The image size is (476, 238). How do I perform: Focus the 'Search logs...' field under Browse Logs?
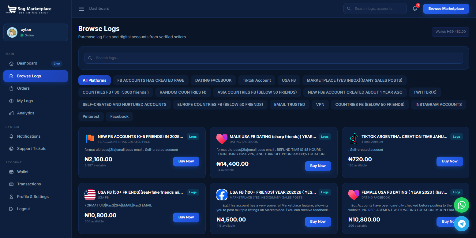click(274, 58)
